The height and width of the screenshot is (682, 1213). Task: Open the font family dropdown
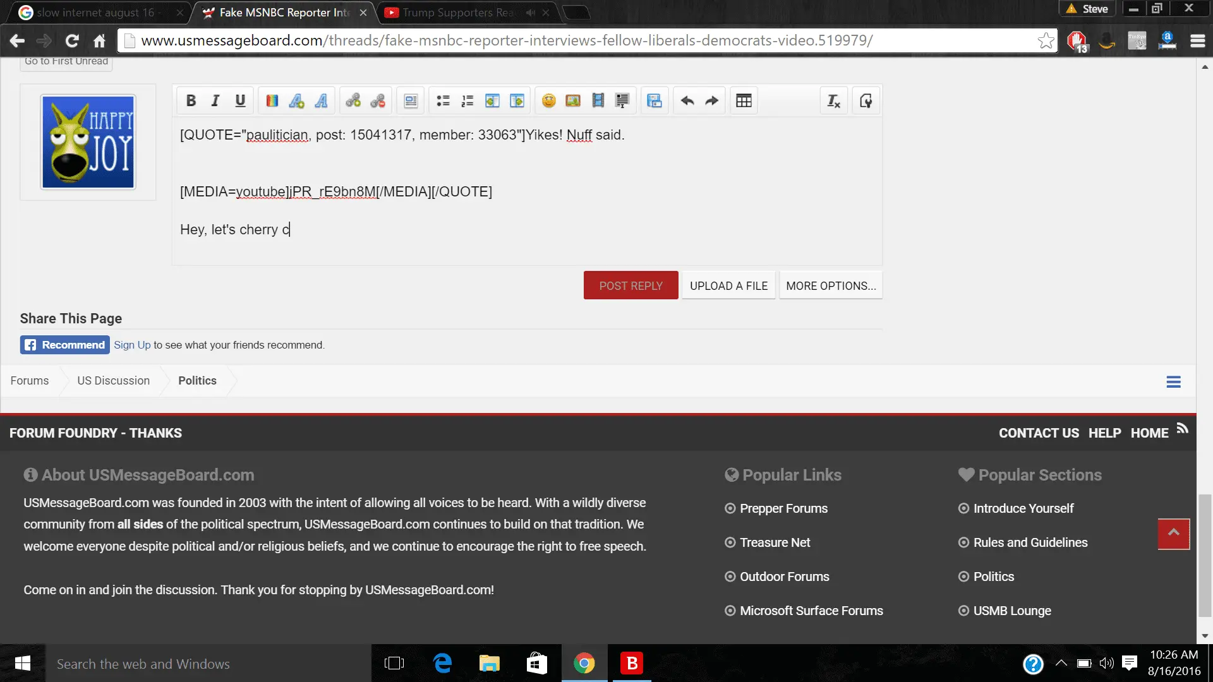321,101
